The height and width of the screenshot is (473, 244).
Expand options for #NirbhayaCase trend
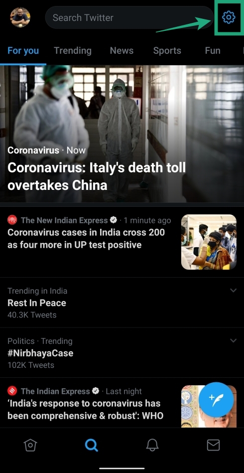(233, 340)
